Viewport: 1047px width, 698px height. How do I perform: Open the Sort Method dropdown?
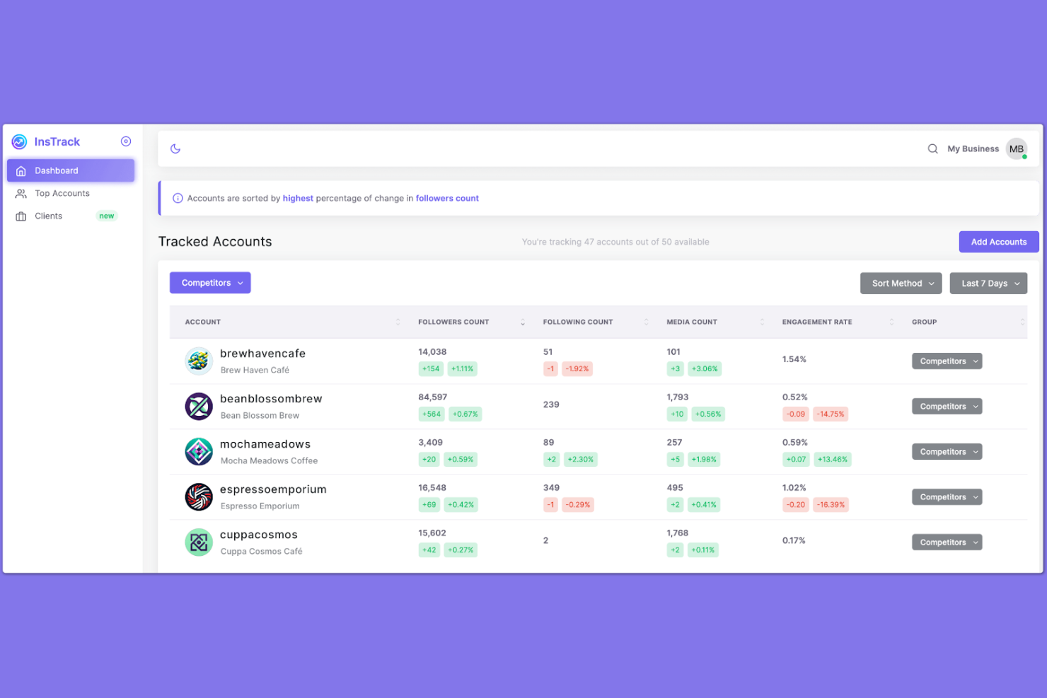point(901,283)
